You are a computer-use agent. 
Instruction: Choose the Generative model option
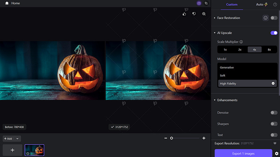[x=247, y=68]
